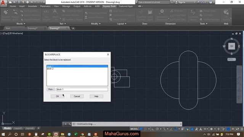244x137 pixels.
Task: Expand the Text ribbon panel
Action: (x=63, y=24)
